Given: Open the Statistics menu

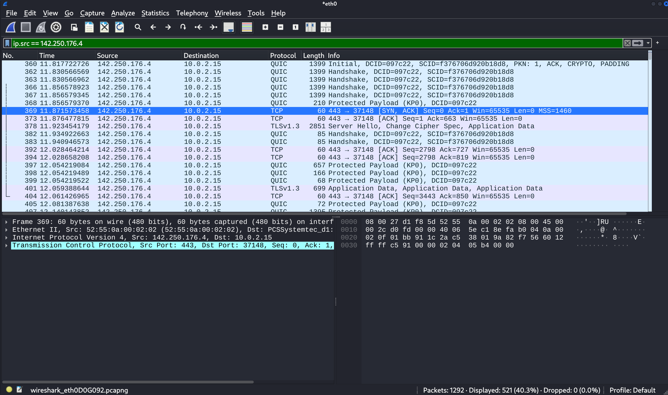Looking at the screenshot, I should [155, 13].
